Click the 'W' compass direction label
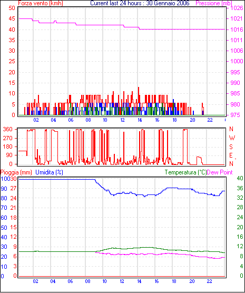The width and height of the screenshot is (245, 293). tap(232, 138)
